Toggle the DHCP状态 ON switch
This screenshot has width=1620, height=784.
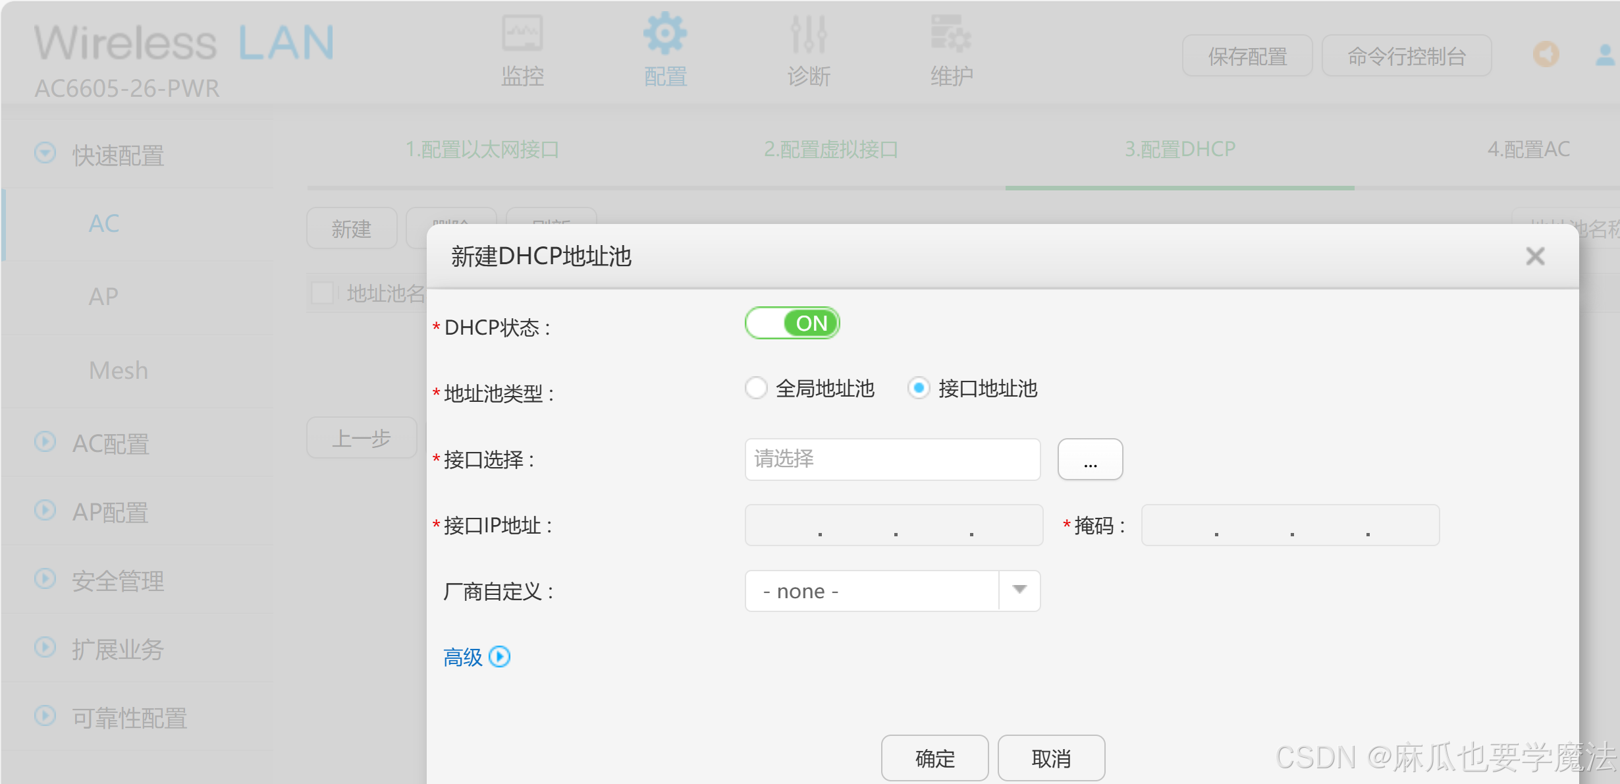click(x=792, y=323)
